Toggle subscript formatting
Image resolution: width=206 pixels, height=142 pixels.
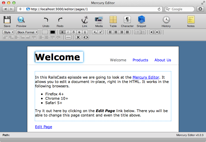(95, 32)
